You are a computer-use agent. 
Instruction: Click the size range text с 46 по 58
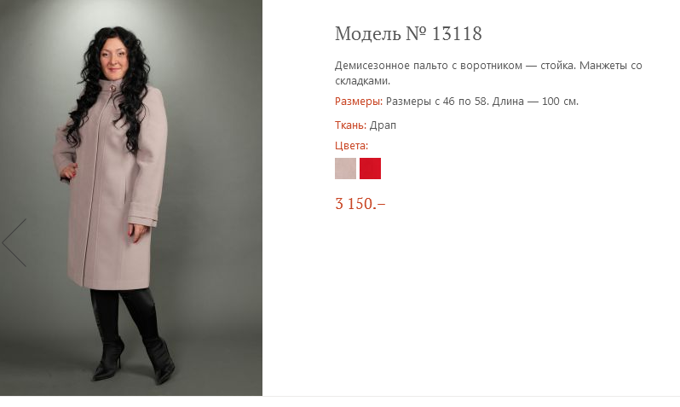coord(461,102)
